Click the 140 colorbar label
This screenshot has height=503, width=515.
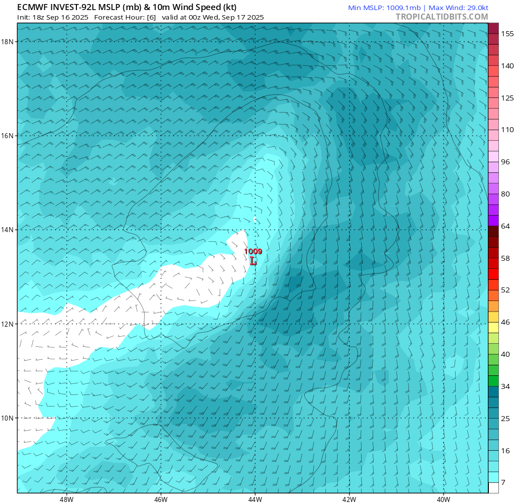point(507,66)
